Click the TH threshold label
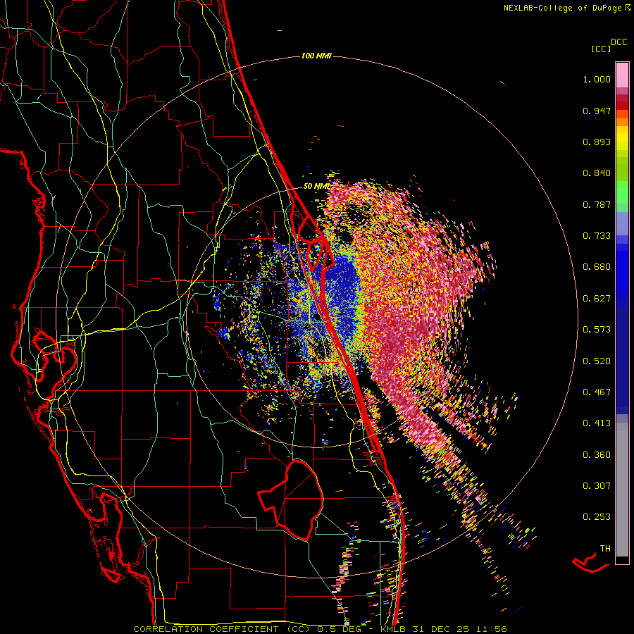This screenshot has width=634, height=634. [605, 549]
